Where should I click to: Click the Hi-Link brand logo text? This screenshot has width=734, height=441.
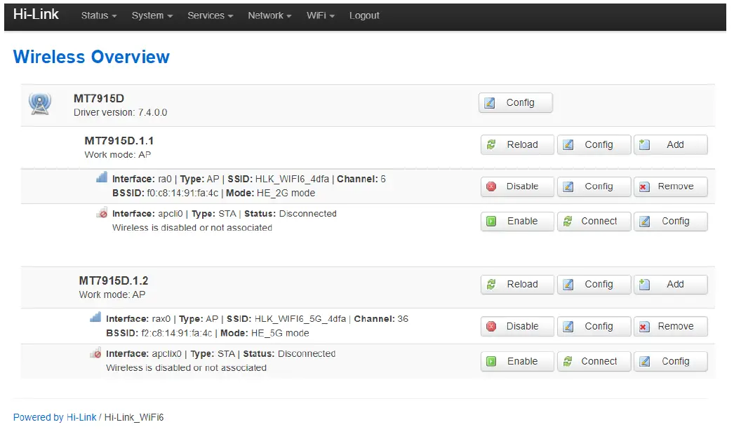tap(36, 15)
